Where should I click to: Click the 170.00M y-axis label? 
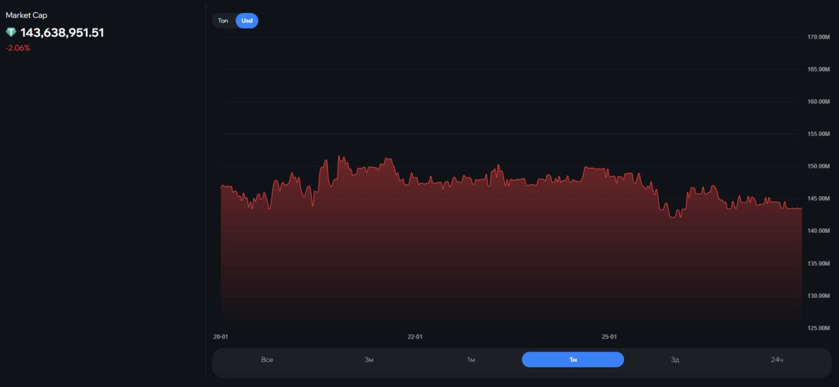818,37
